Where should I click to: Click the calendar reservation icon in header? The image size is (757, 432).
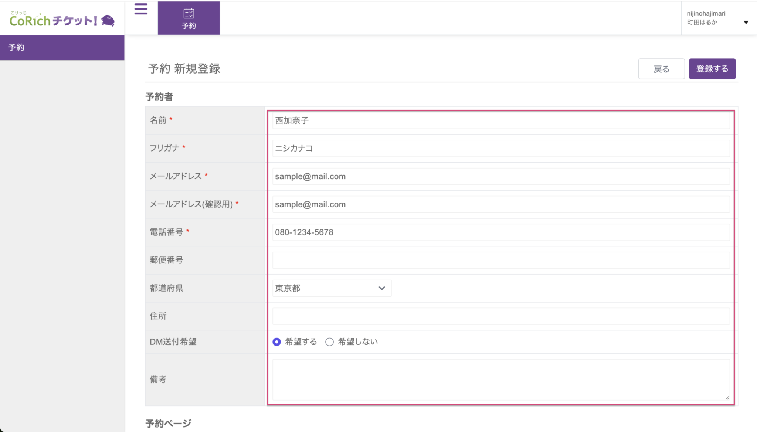coord(189,13)
